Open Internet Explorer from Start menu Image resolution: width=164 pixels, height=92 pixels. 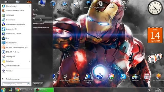16,6
